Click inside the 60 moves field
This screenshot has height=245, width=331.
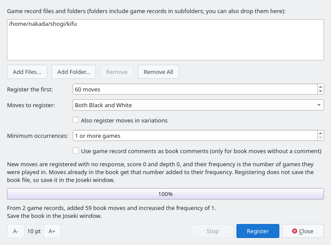click(x=195, y=89)
